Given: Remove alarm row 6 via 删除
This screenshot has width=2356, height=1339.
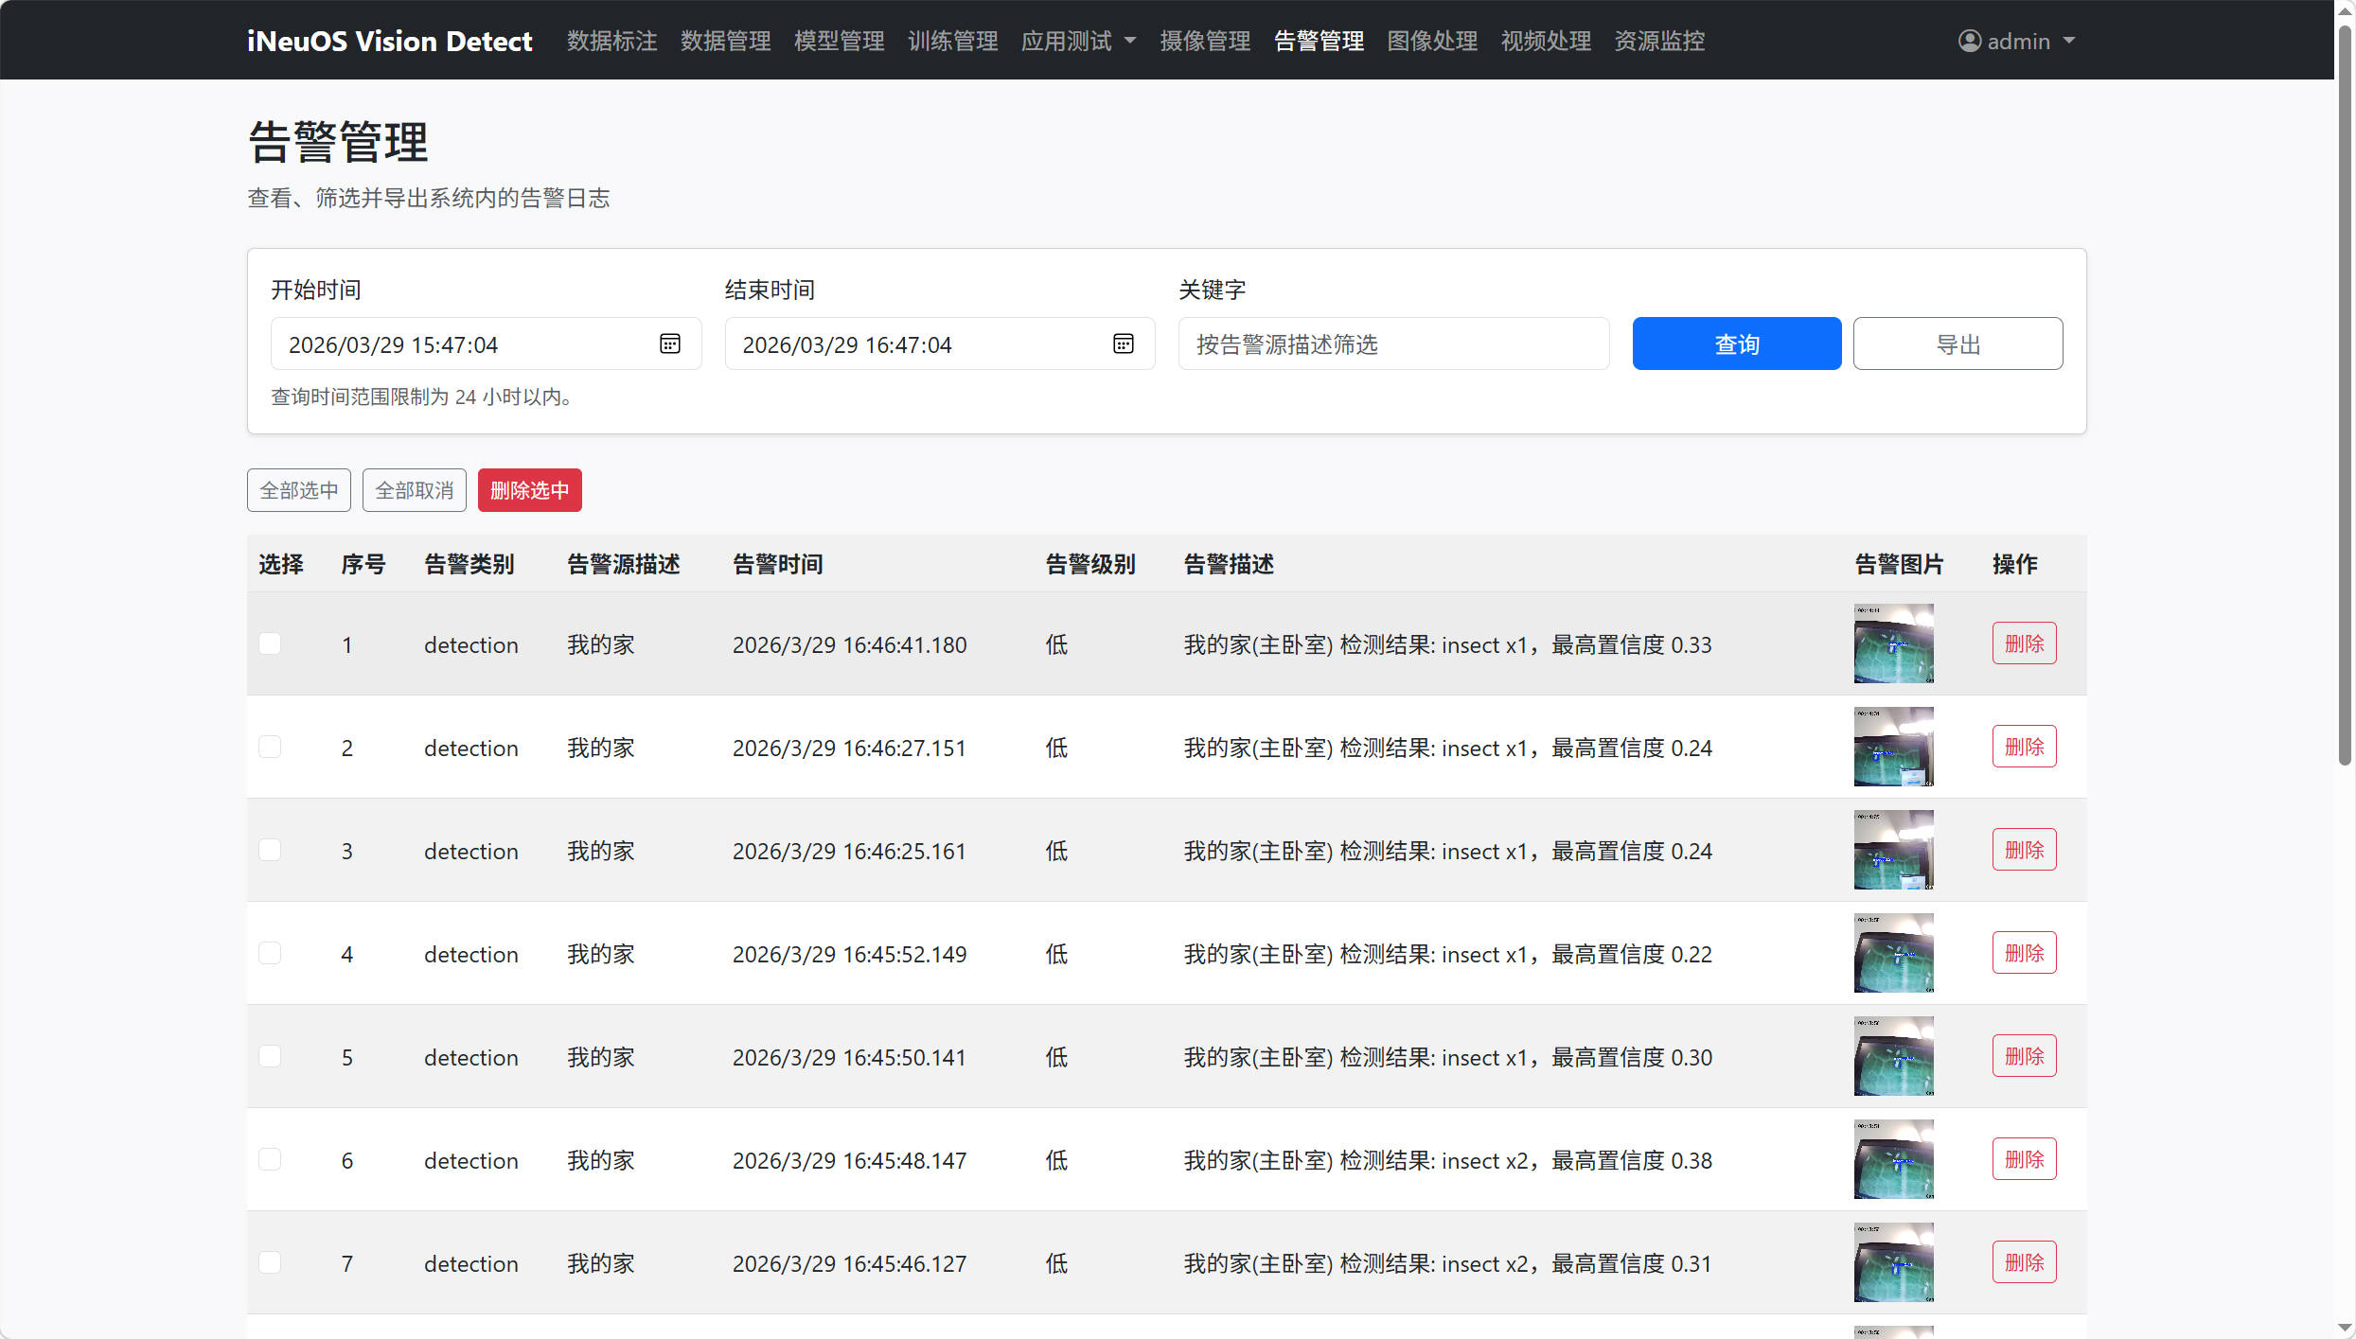Looking at the screenshot, I should [2024, 1159].
